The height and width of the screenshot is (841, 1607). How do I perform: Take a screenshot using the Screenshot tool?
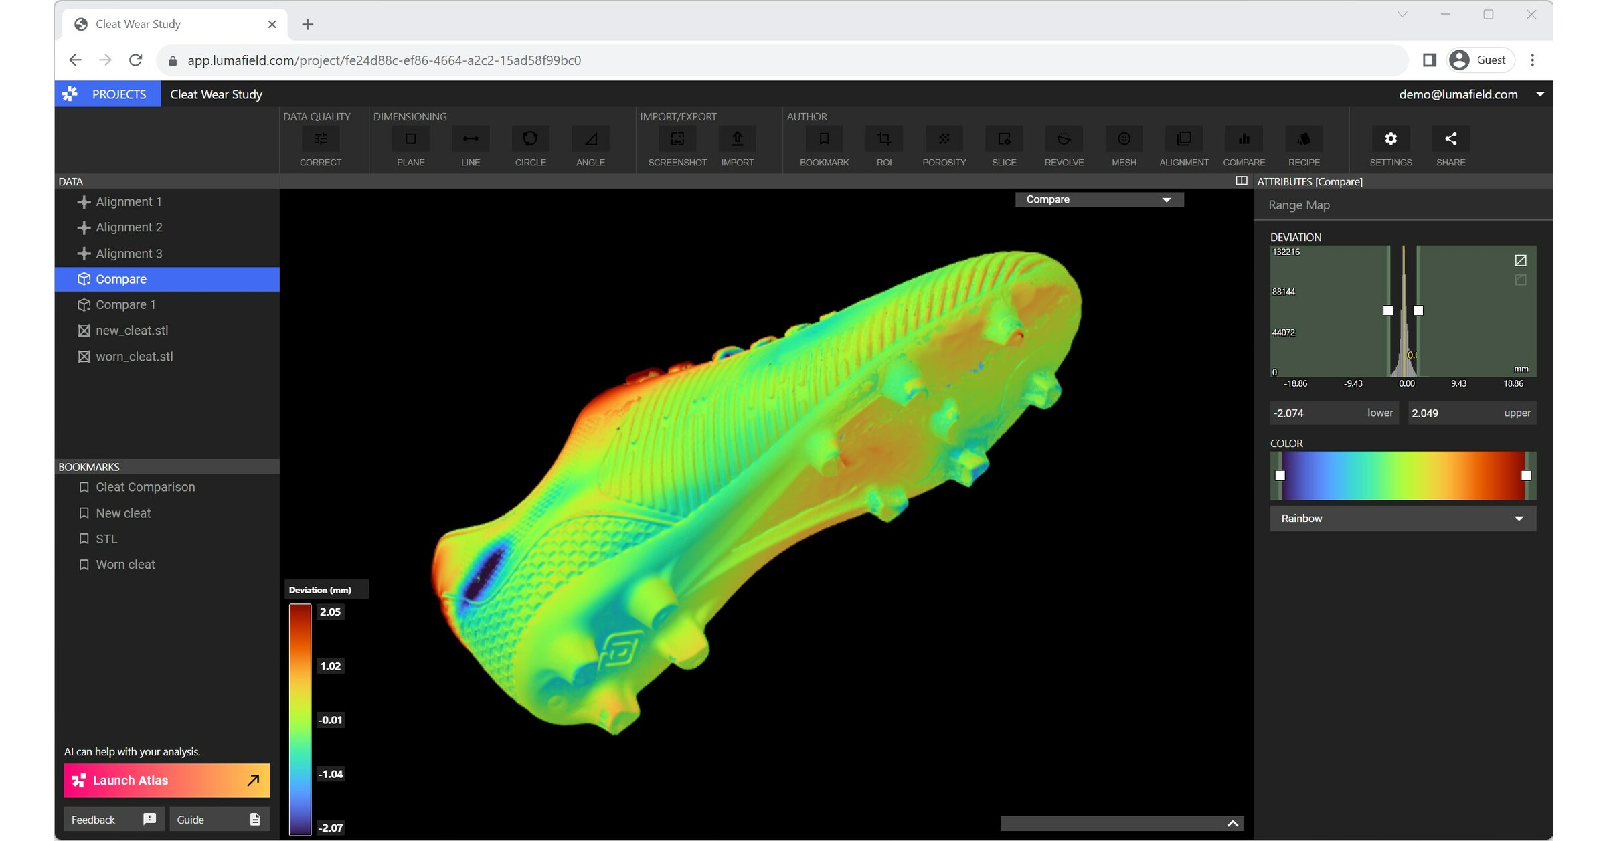click(x=677, y=138)
